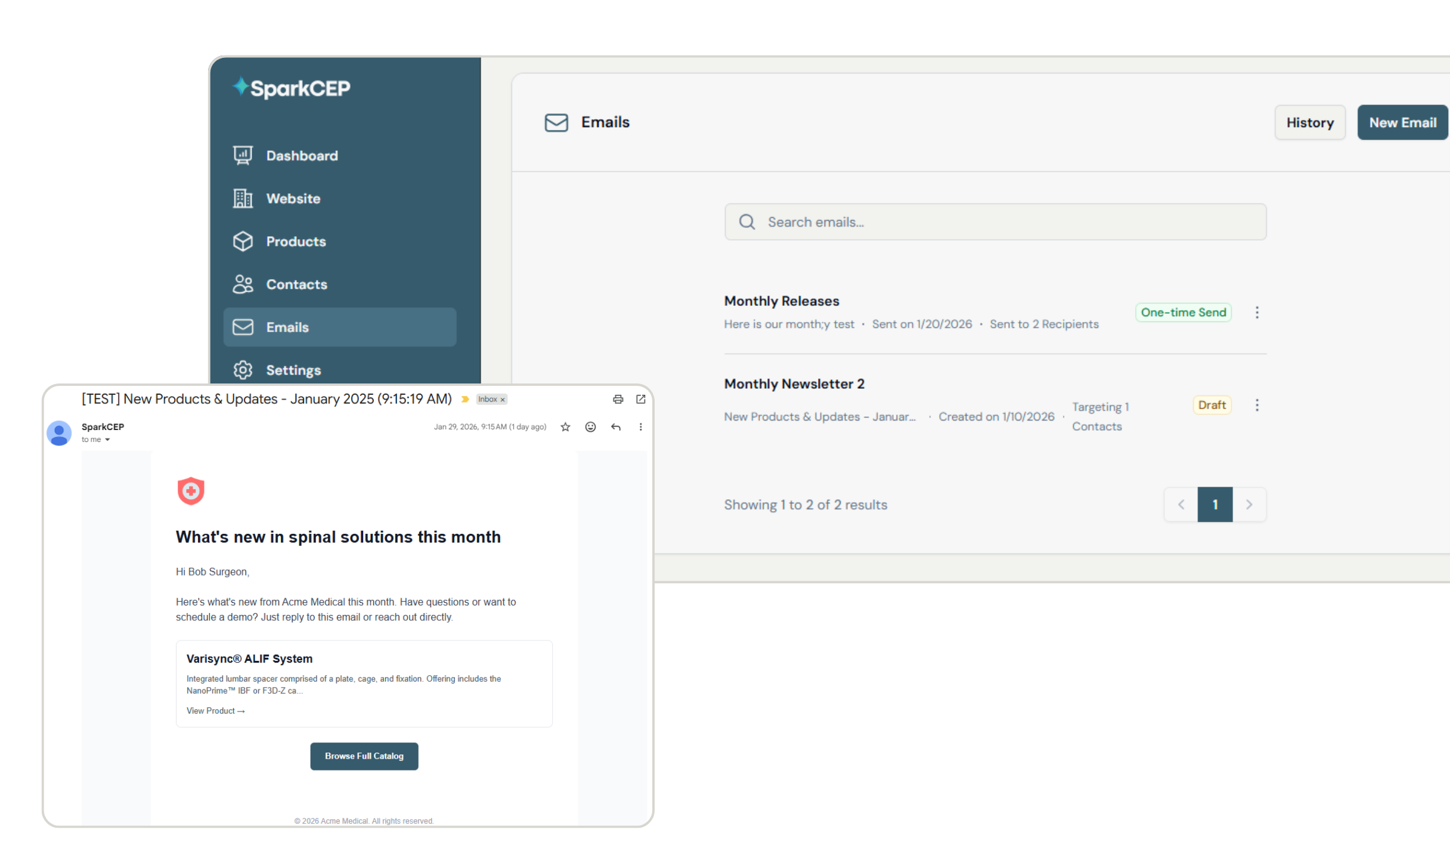The image size is (1450, 860).
Task: Reply to the SparkCEP email
Action: [616, 427]
